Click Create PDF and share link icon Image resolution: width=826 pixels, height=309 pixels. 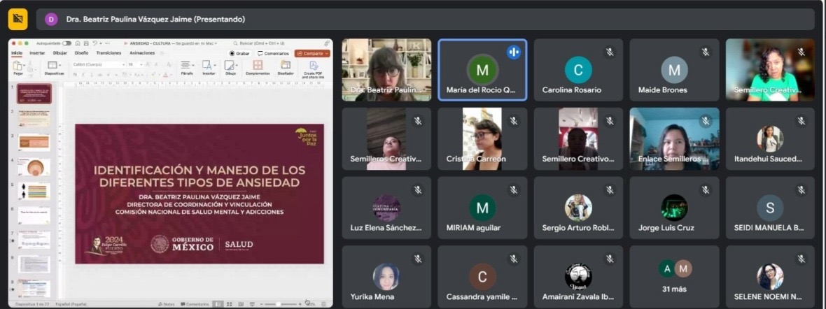tap(314, 66)
